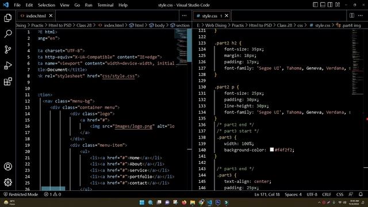Click the Restricted Mode status item
368x207 pixels.
click(x=21, y=194)
